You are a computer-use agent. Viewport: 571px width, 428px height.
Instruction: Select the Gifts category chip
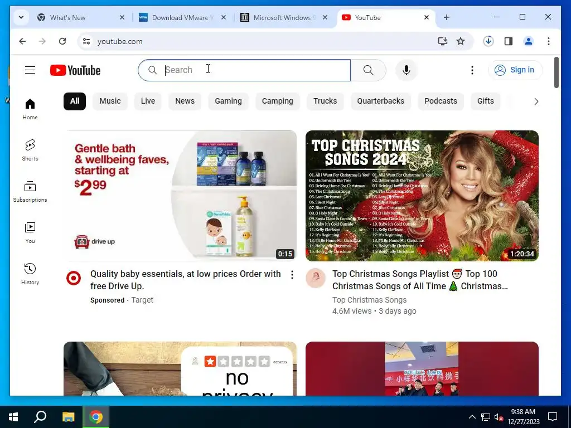486,101
